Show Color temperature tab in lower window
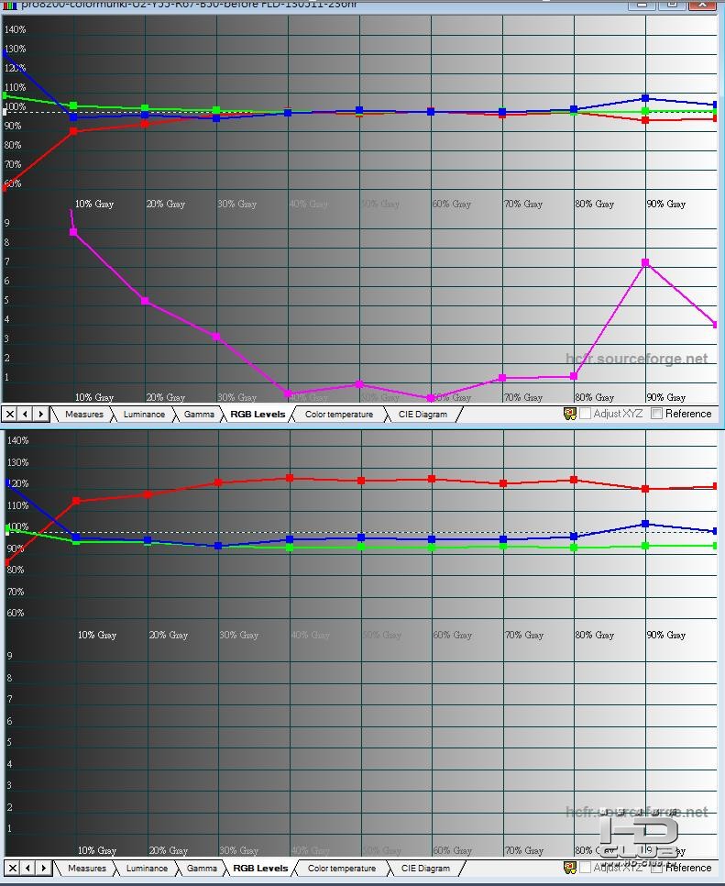Image resolution: width=725 pixels, height=886 pixels. point(342,868)
